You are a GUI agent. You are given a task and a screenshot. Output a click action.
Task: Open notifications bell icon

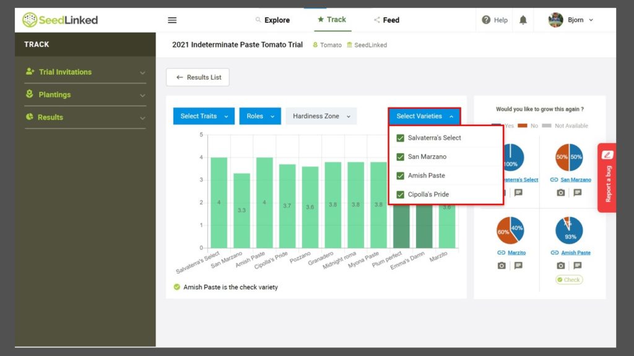pyautogui.click(x=523, y=20)
